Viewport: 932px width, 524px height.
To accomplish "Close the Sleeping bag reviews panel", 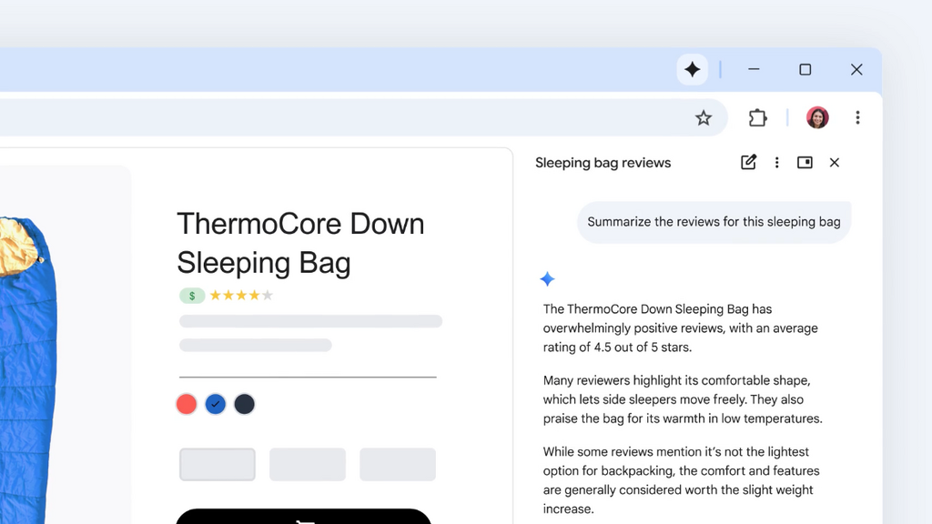I will pyautogui.click(x=835, y=162).
